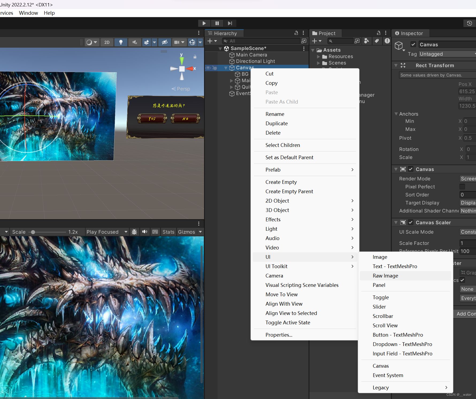Open the Legacy submenu
The height and width of the screenshot is (399, 476).
coord(405,387)
